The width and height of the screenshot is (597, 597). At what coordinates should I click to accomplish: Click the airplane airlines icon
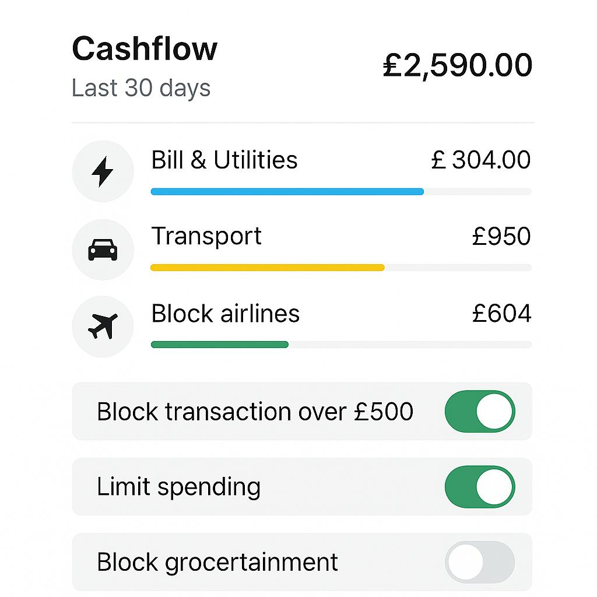click(103, 326)
